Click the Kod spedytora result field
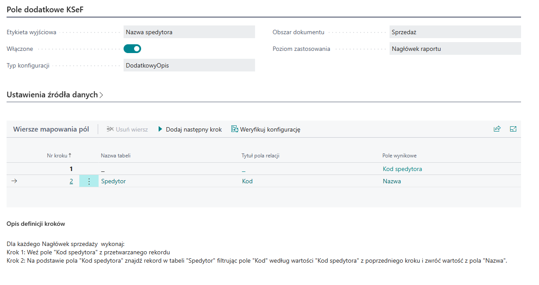Screen dimensions: 539x285 (x=402, y=169)
